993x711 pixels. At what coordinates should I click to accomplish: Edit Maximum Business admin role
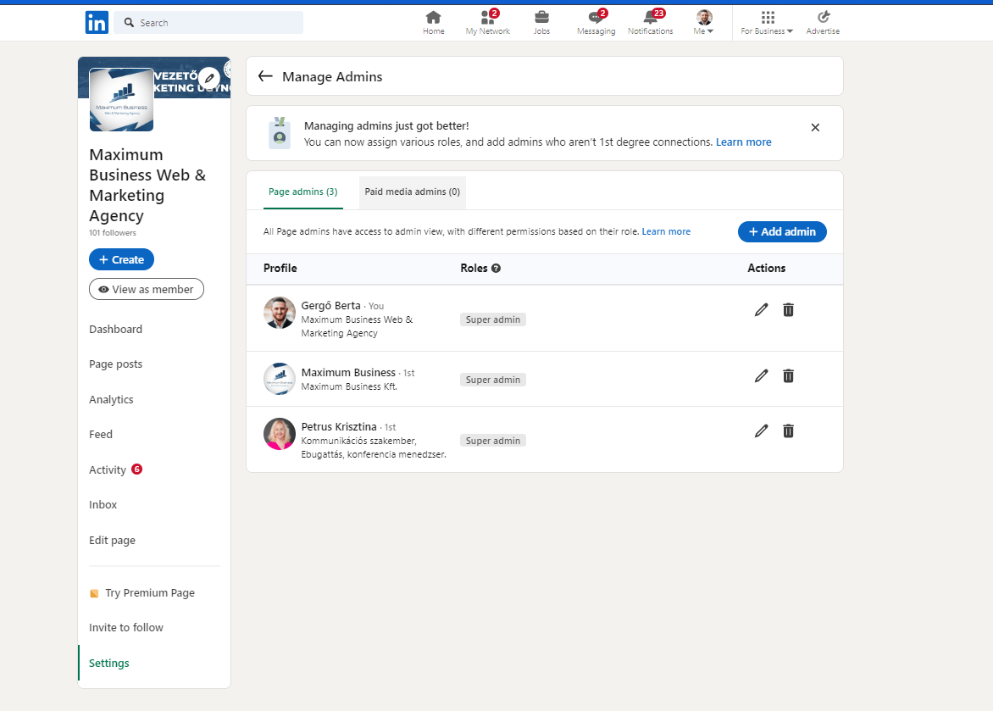point(761,375)
